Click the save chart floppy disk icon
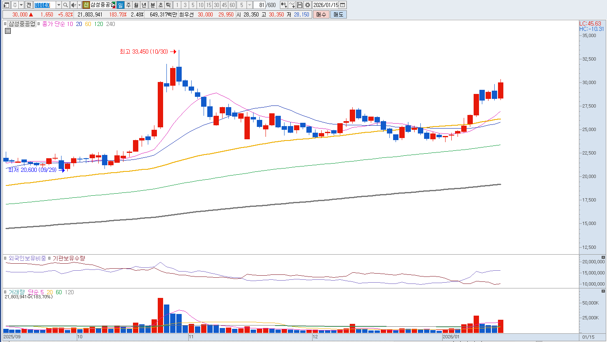Viewport: 607px width, 342px height. [x=300, y=5]
